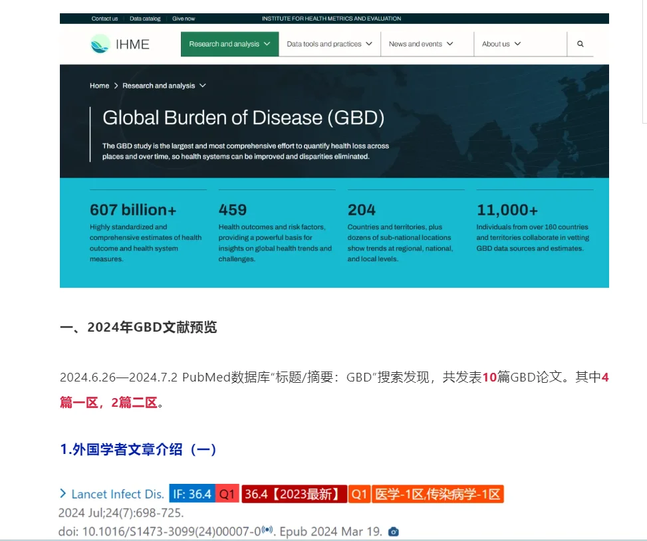The height and width of the screenshot is (541, 647).
Task: Click the Institute for Health Metrics and Evaluation text
Action: (331, 19)
